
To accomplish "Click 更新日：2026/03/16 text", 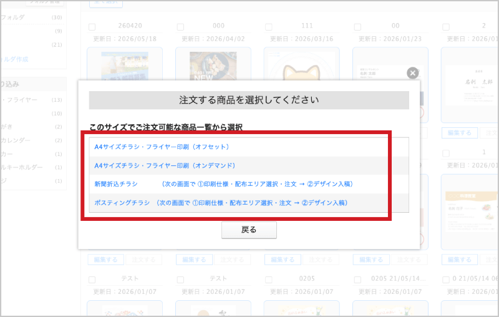I will 302,39.
